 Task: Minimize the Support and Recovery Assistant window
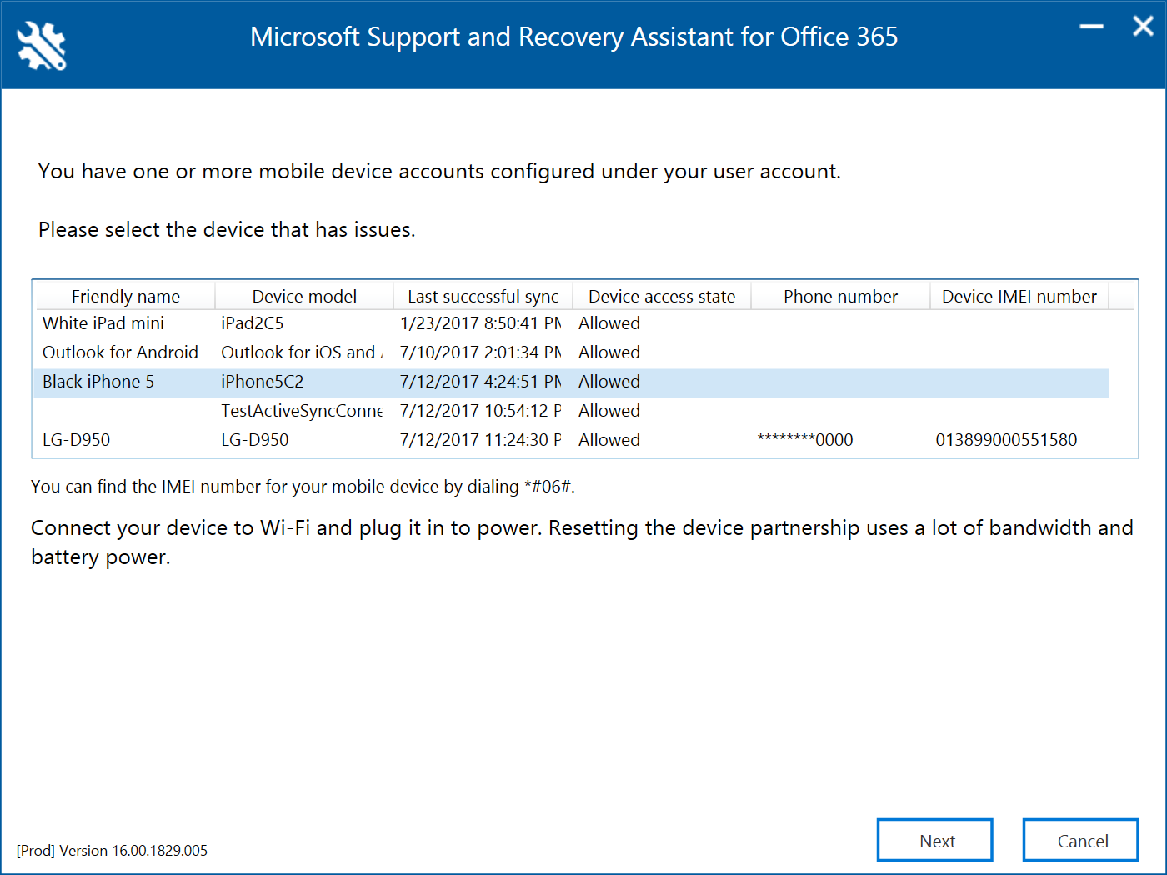(x=1091, y=27)
